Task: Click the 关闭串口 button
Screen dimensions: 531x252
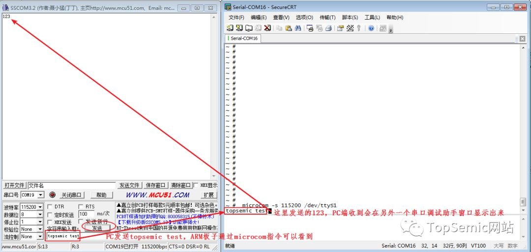Action: pos(71,195)
